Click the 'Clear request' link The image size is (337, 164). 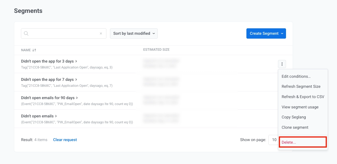65,140
